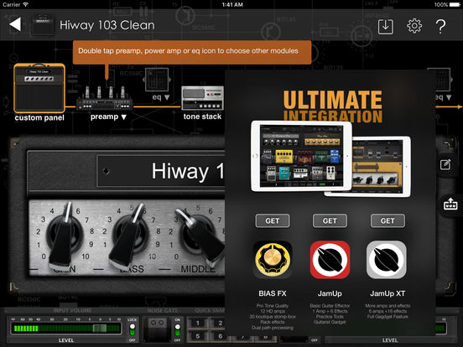Tap the noise gate pedal icon

tap(158, 329)
